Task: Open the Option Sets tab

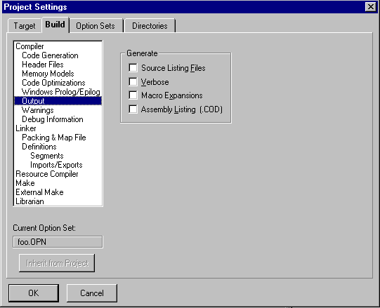Action: [x=96, y=26]
